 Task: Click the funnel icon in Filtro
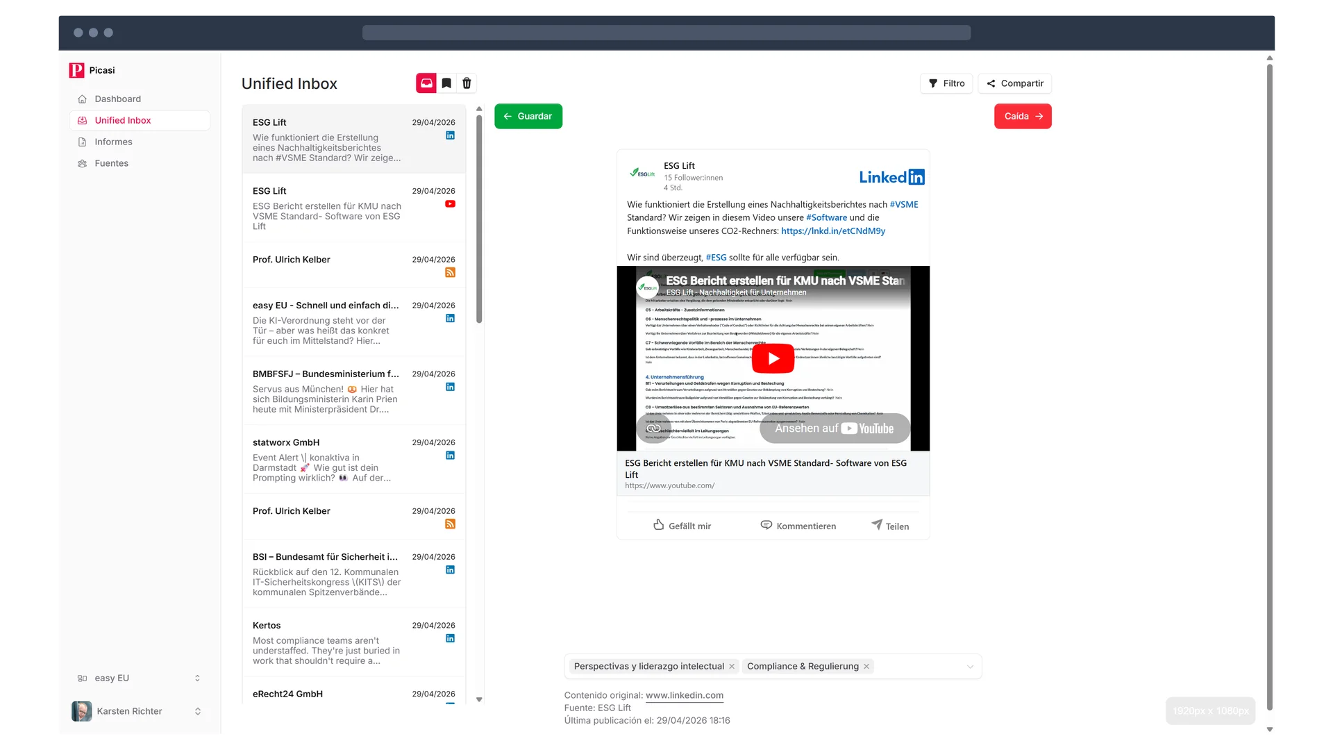[933, 83]
